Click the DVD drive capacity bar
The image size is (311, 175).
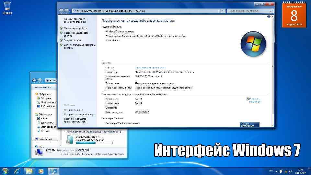click(x=94, y=143)
